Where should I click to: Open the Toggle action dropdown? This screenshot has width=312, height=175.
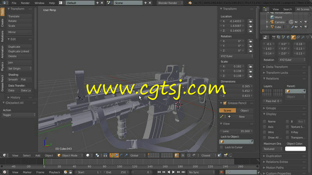[x=19, y=115]
